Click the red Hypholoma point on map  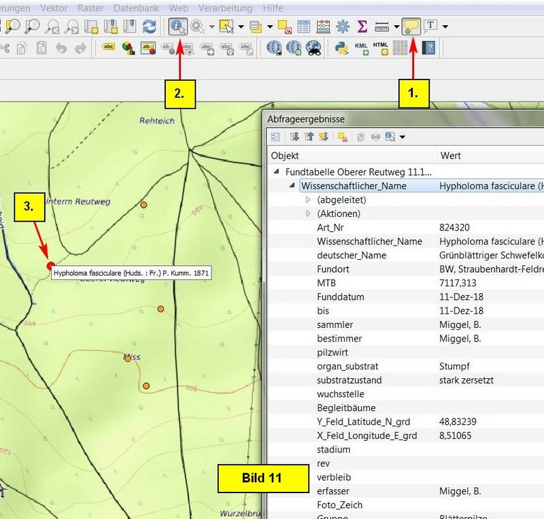click(x=50, y=265)
